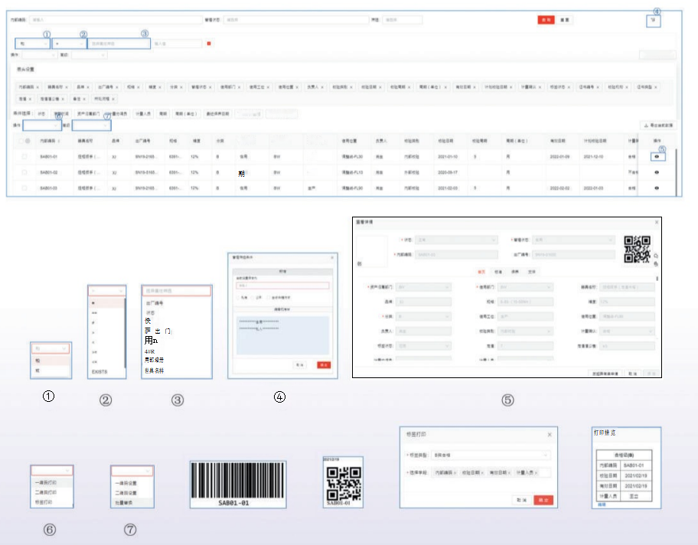The image size is (698, 545).
Task: Close the saved-condition dialog with its X
Action: click(x=331, y=257)
